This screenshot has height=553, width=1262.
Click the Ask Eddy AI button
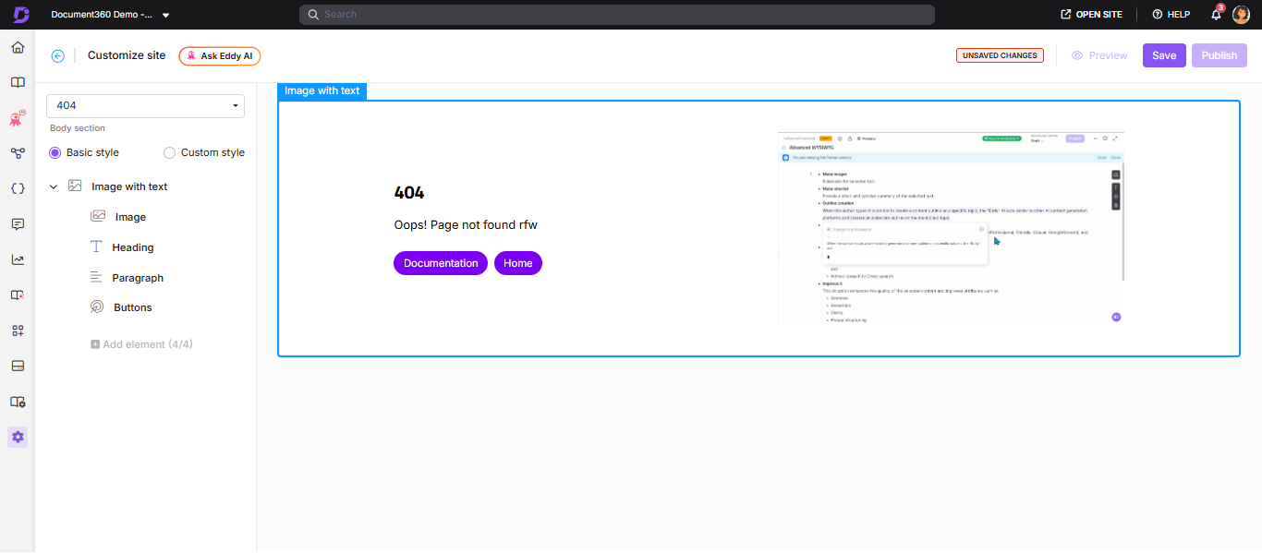pyautogui.click(x=220, y=55)
